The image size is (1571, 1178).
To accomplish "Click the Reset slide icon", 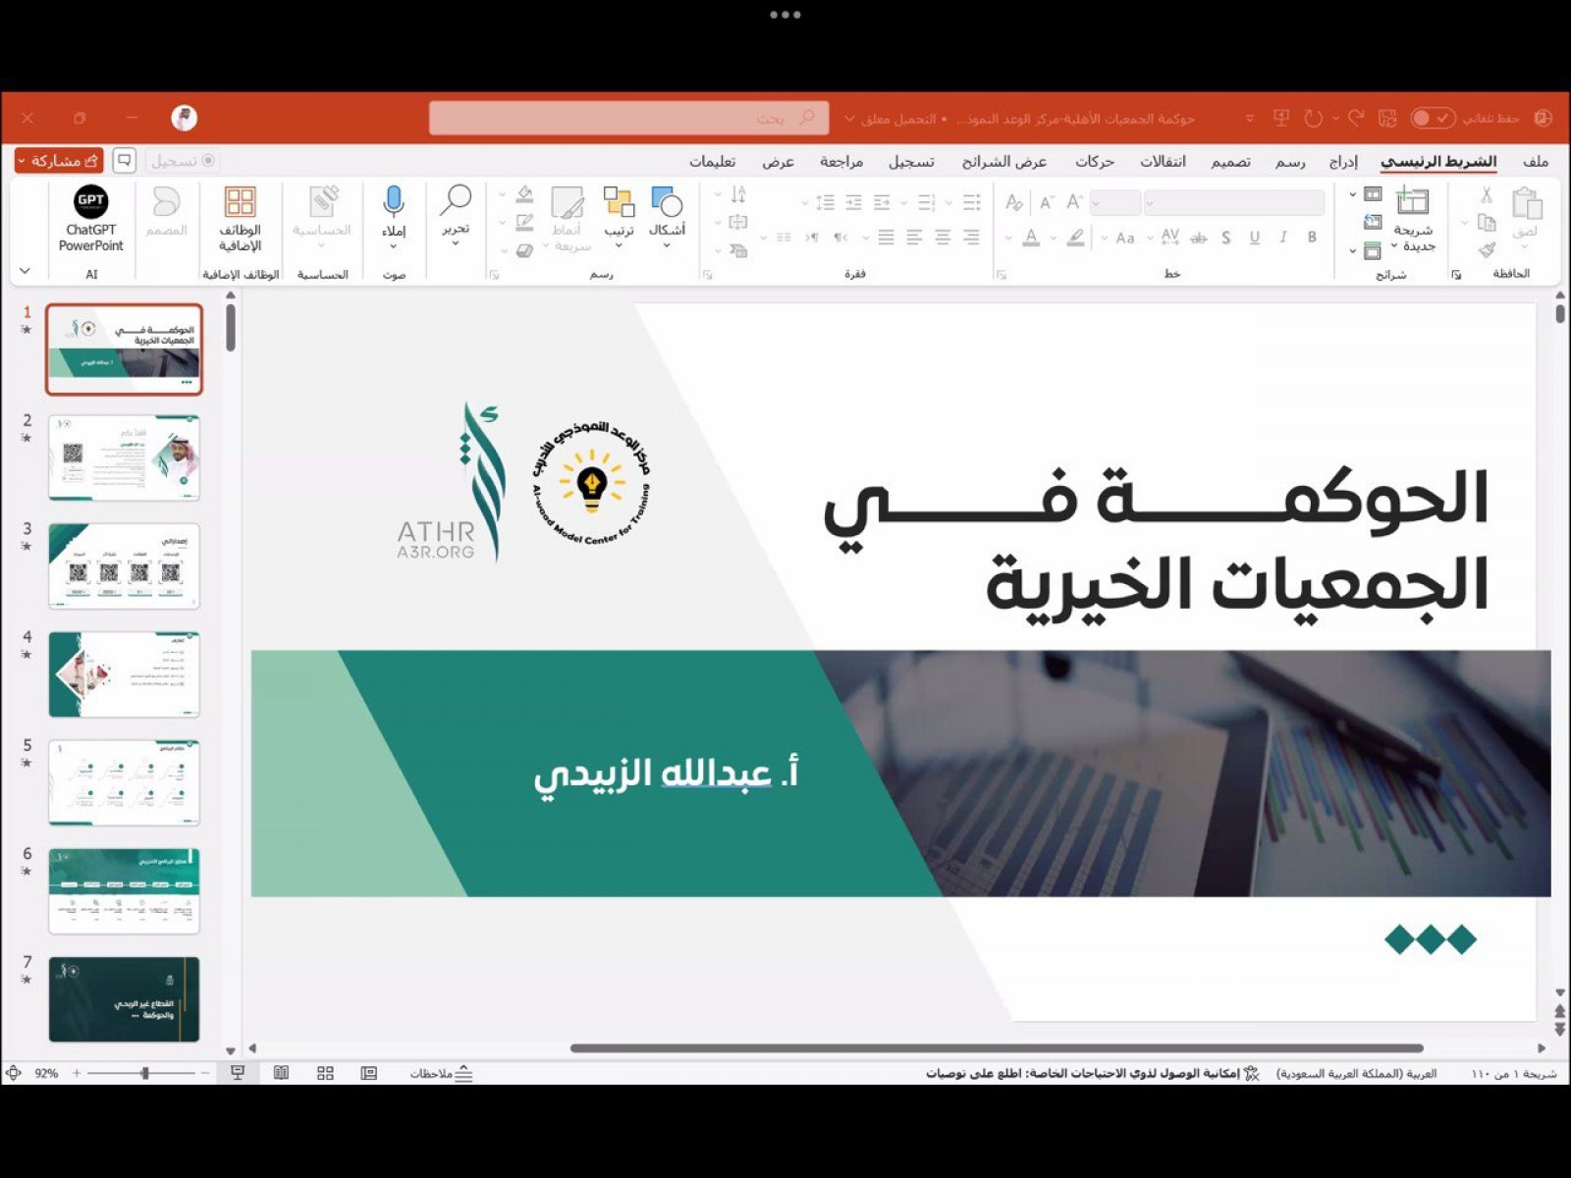I will pyautogui.click(x=1373, y=223).
